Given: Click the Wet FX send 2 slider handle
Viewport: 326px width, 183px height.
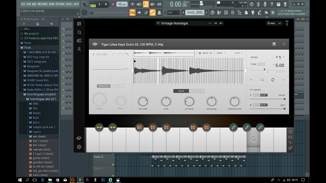Looking at the screenshot, I should click(284, 109).
